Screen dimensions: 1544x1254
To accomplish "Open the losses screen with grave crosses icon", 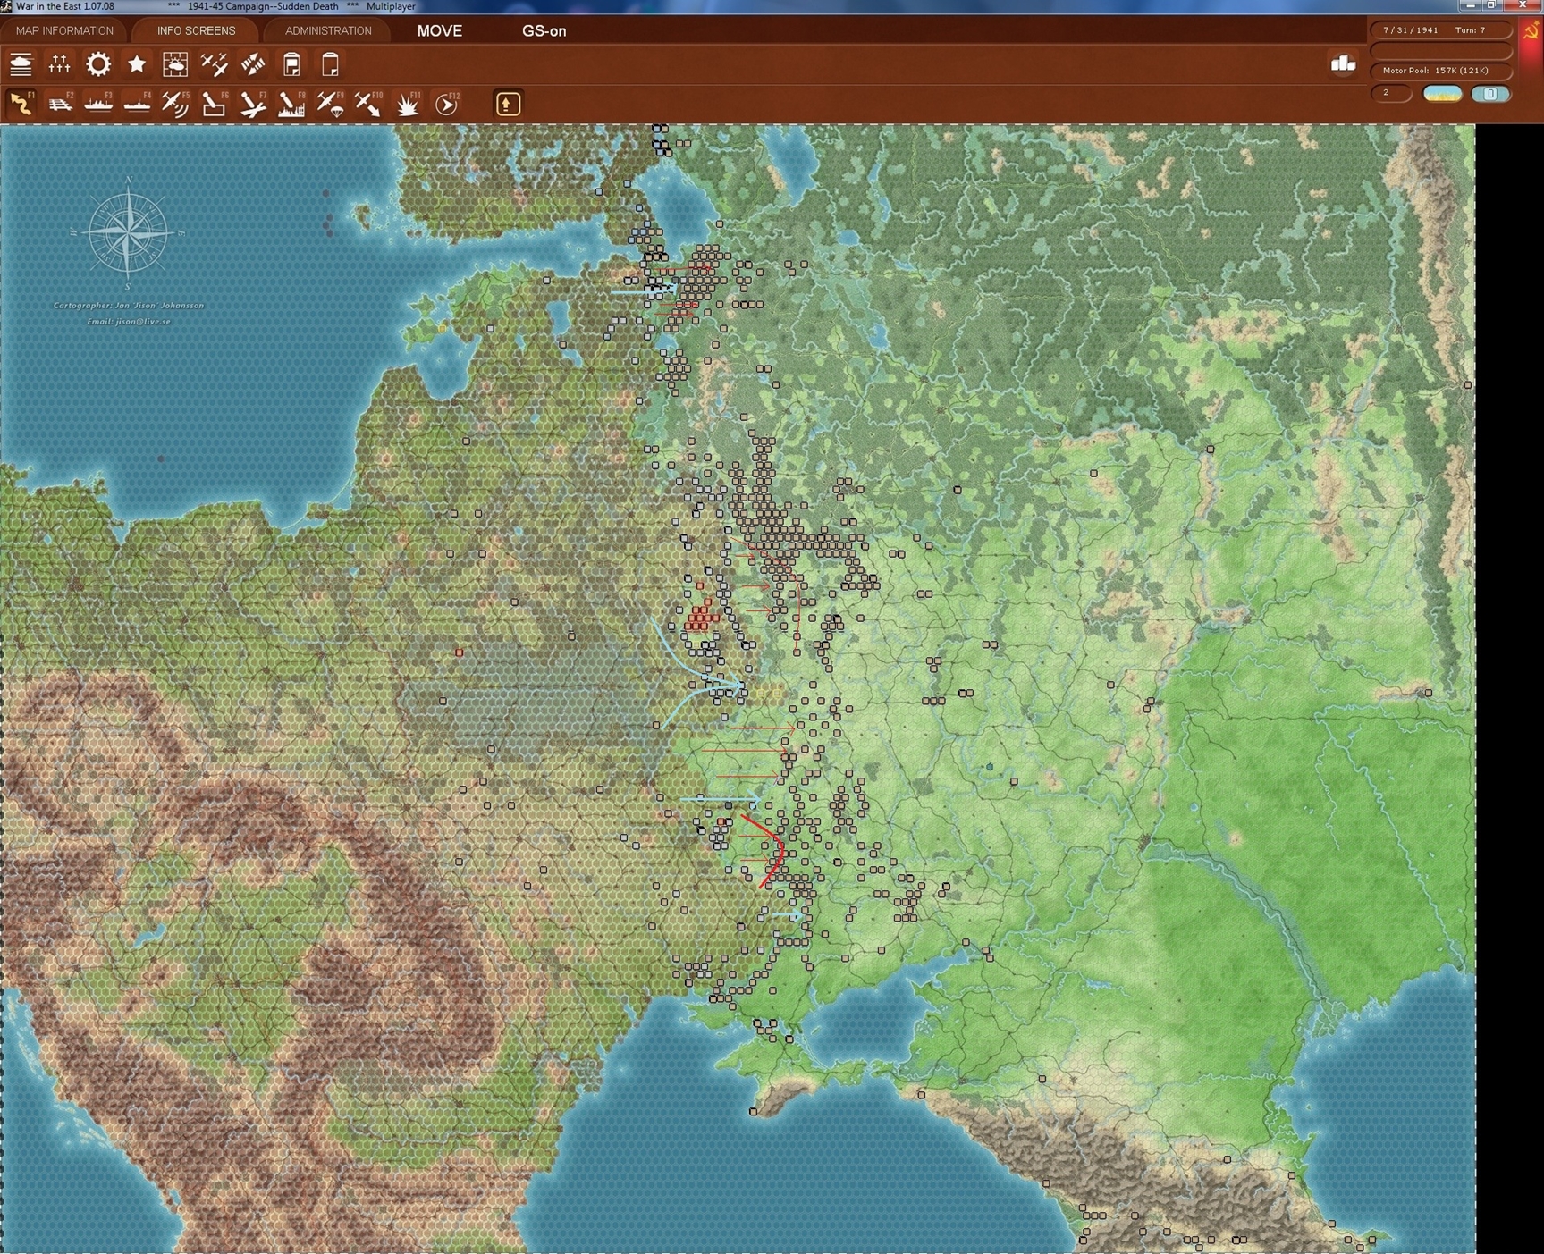I will coord(59,64).
